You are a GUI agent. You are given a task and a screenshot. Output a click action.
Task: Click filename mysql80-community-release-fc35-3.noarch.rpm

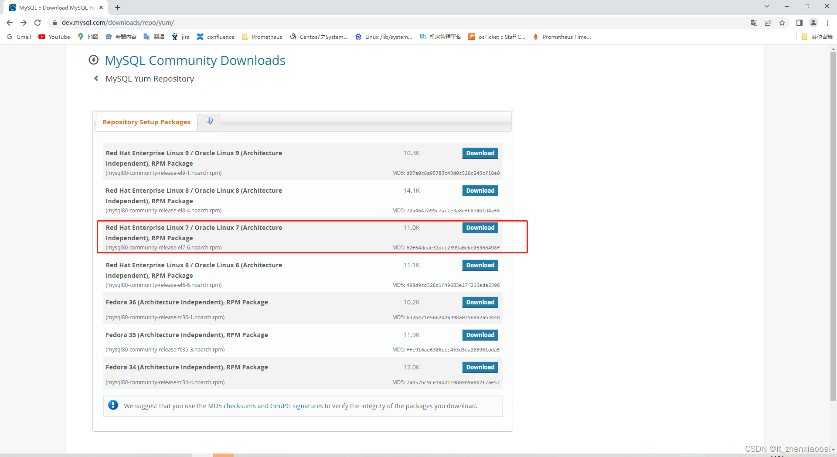coord(165,350)
